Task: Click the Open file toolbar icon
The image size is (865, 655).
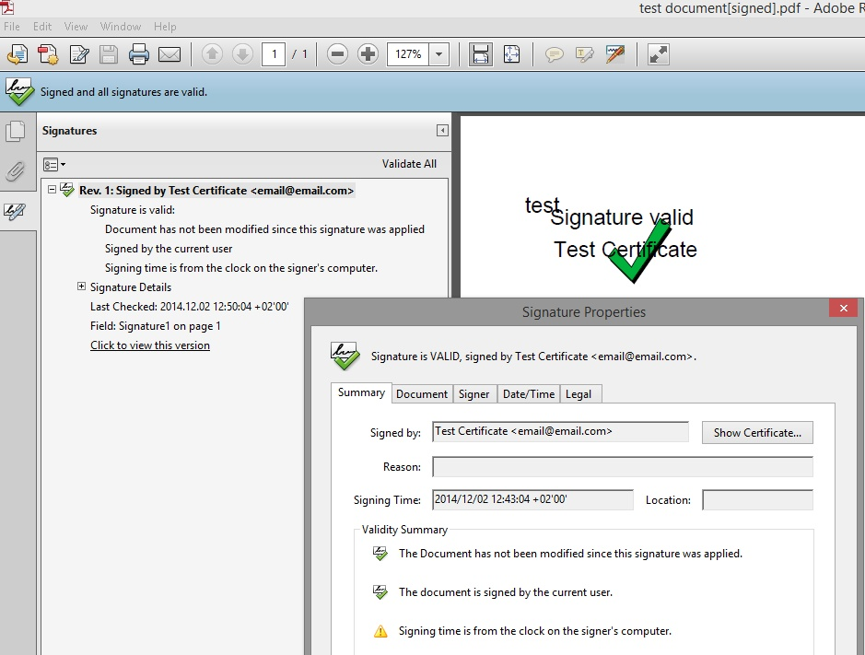Action: 18,54
